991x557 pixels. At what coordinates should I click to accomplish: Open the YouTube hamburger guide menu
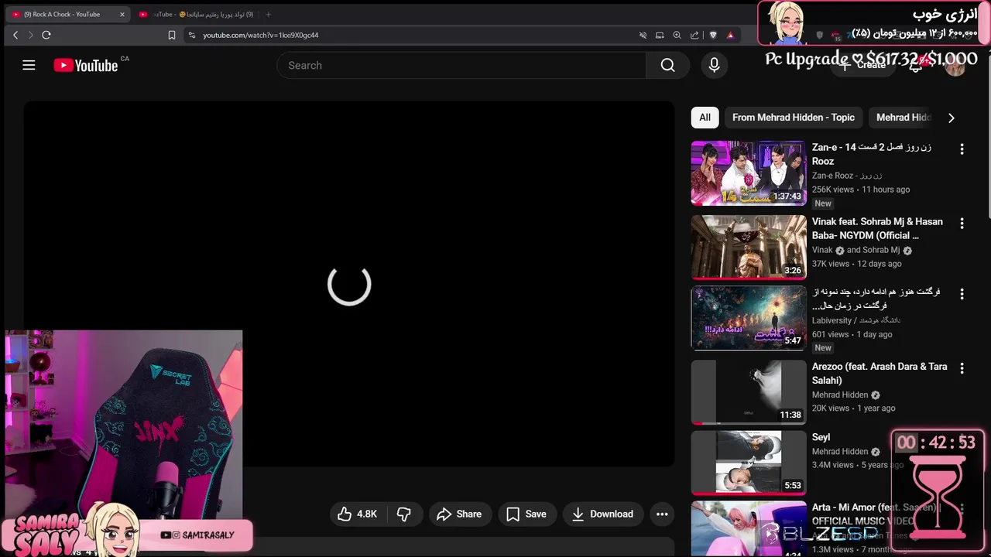pyautogui.click(x=29, y=65)
